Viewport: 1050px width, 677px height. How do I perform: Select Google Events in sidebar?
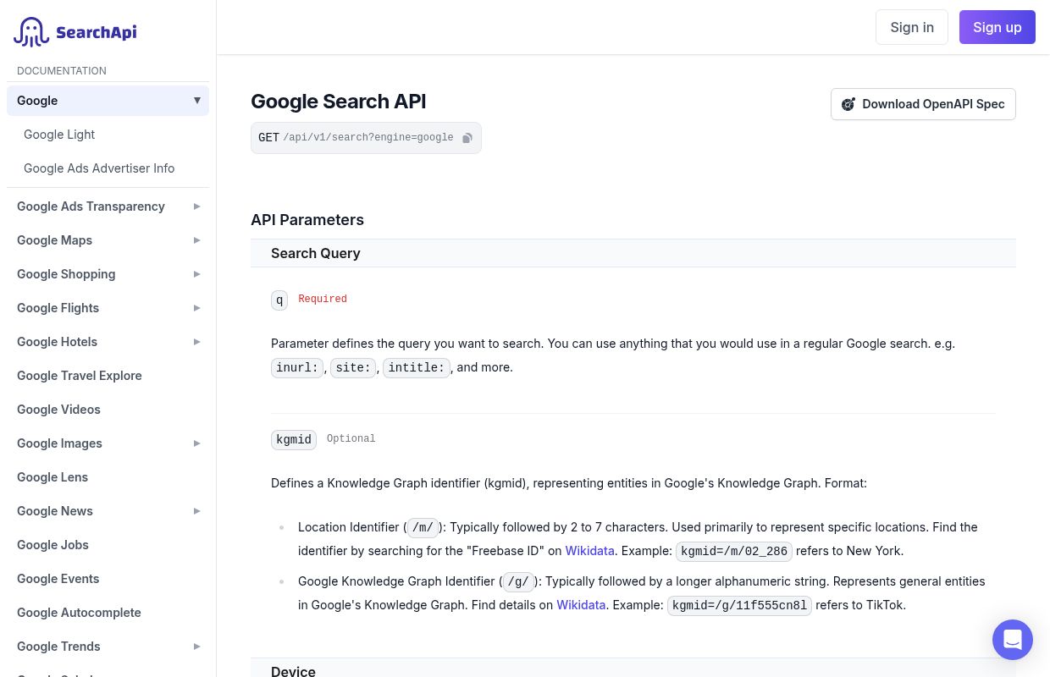pos(58,579)
